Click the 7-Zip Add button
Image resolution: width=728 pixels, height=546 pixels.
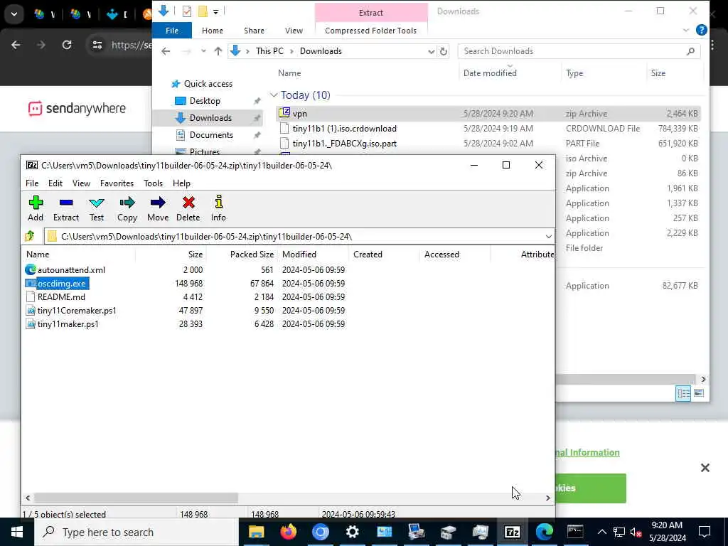pyautogui.click(x=36, y=208)
